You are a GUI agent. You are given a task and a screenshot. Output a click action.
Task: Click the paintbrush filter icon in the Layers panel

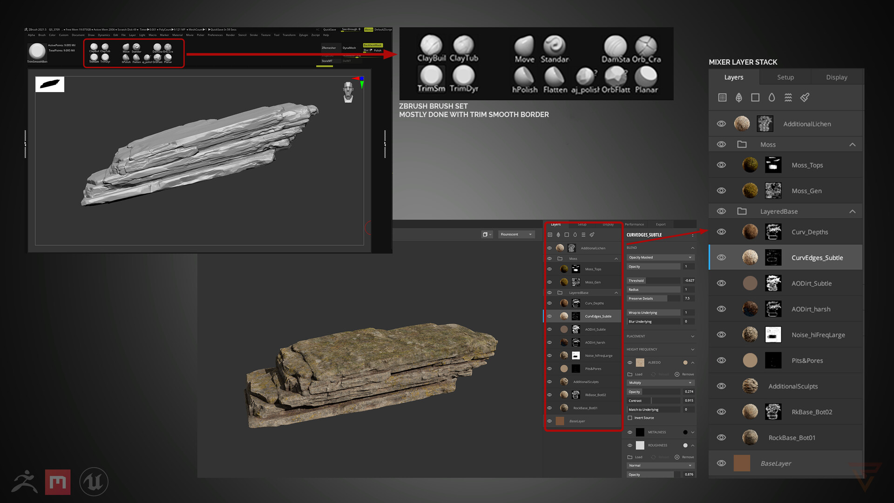point(805,97)
